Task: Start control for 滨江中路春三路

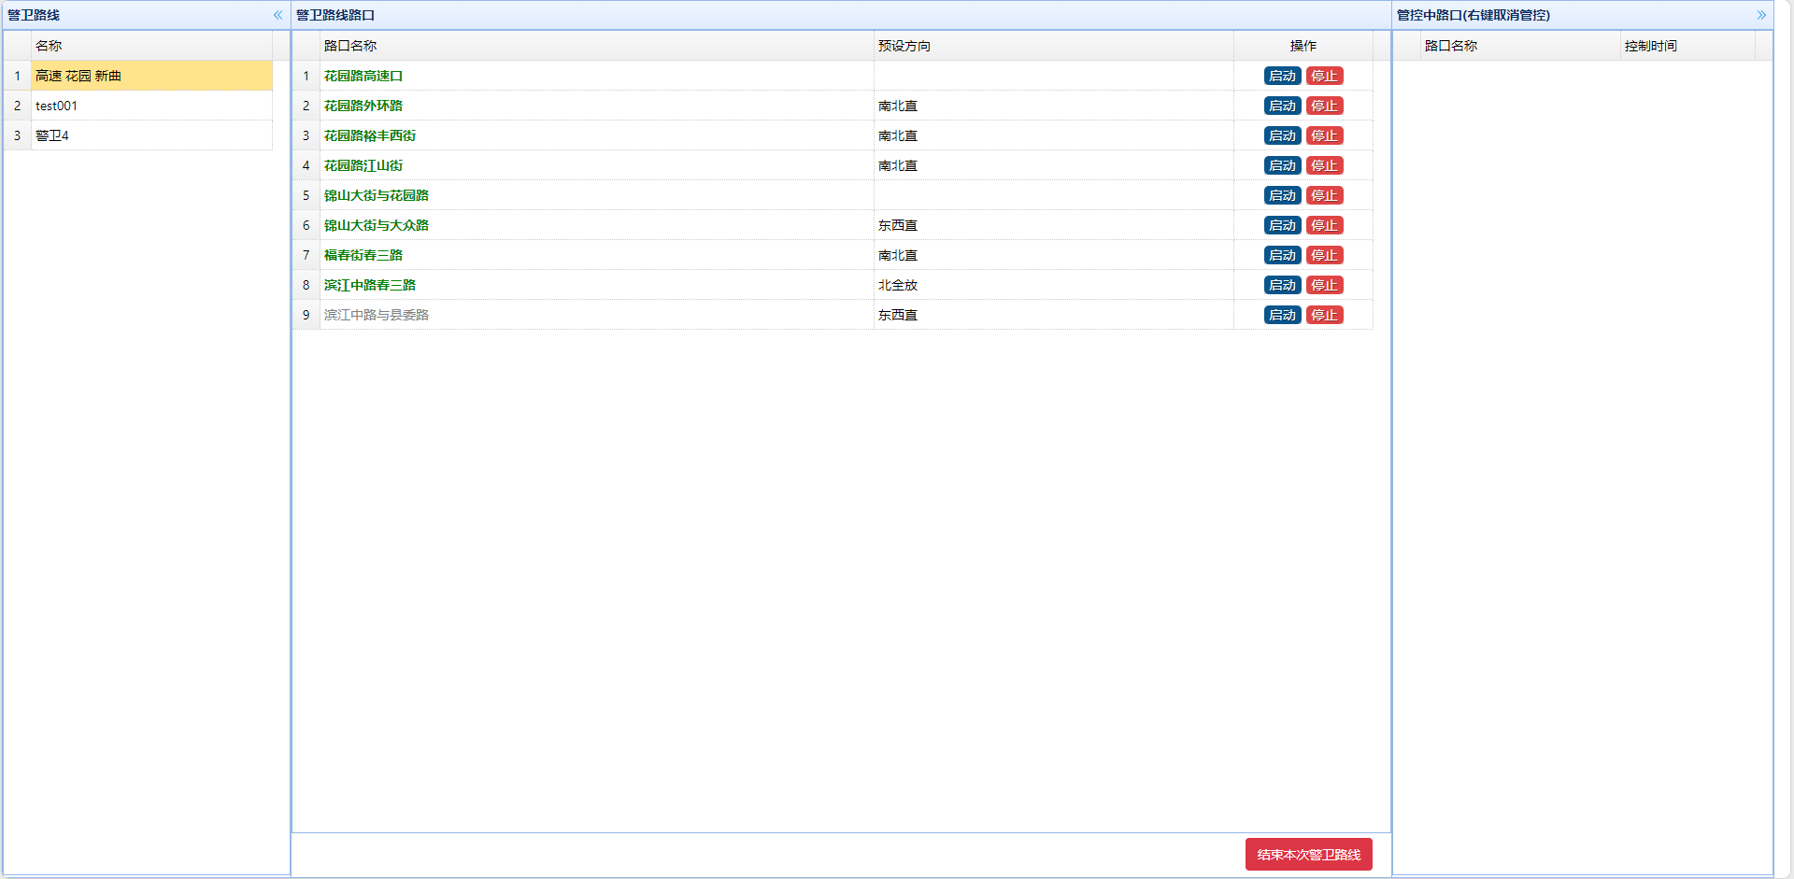Action: (1282, 285)
